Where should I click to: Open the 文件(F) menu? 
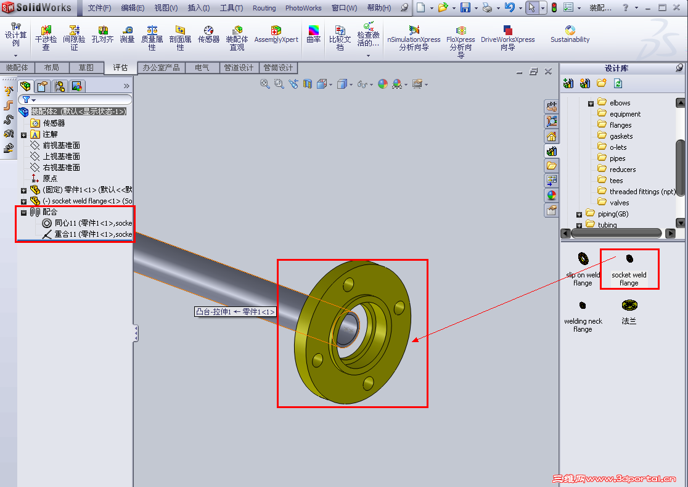click(x=100, y=8)
